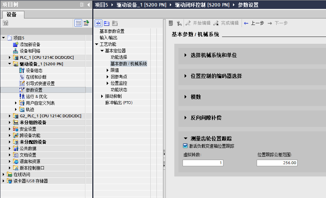
Task: Click the 位置跟踪公差范围 input field
Action: pyautogui.click(x=277, y=163)
